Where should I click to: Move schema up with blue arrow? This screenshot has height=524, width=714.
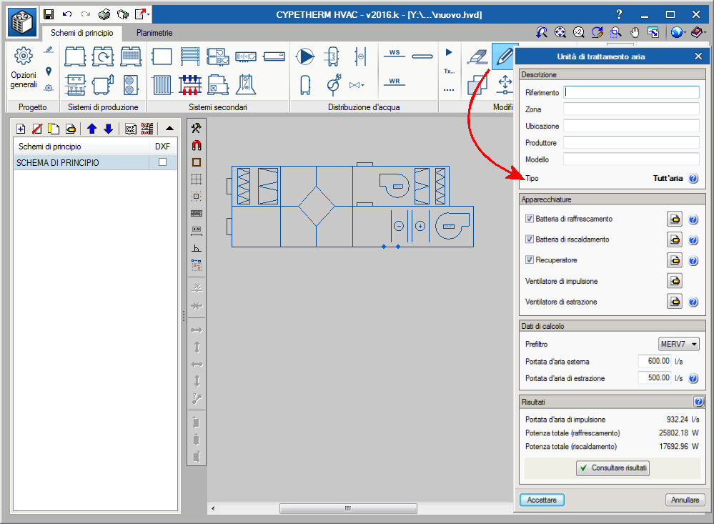(x=92, y=129)
